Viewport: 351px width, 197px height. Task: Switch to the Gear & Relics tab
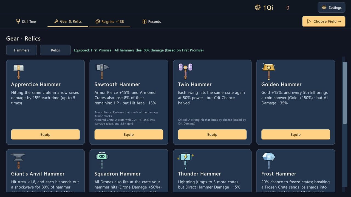click(x=68, y=21)
